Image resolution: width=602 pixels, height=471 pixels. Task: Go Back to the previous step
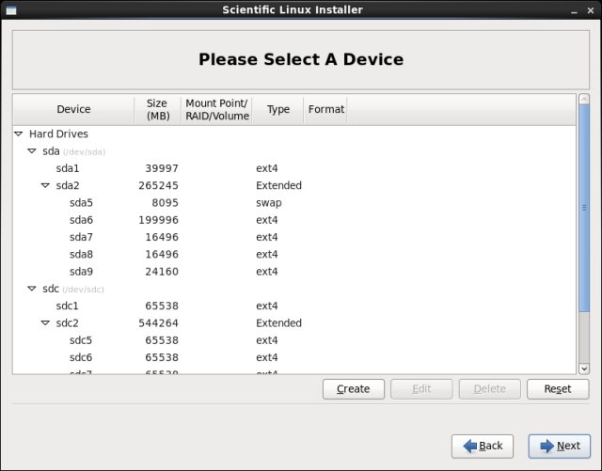tap(483, 446)
